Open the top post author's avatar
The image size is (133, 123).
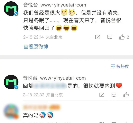tap(11, 9)
